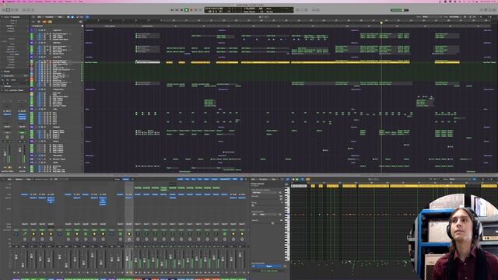
Task: Click the Duplicate Track button
Action: pos(39,22)
